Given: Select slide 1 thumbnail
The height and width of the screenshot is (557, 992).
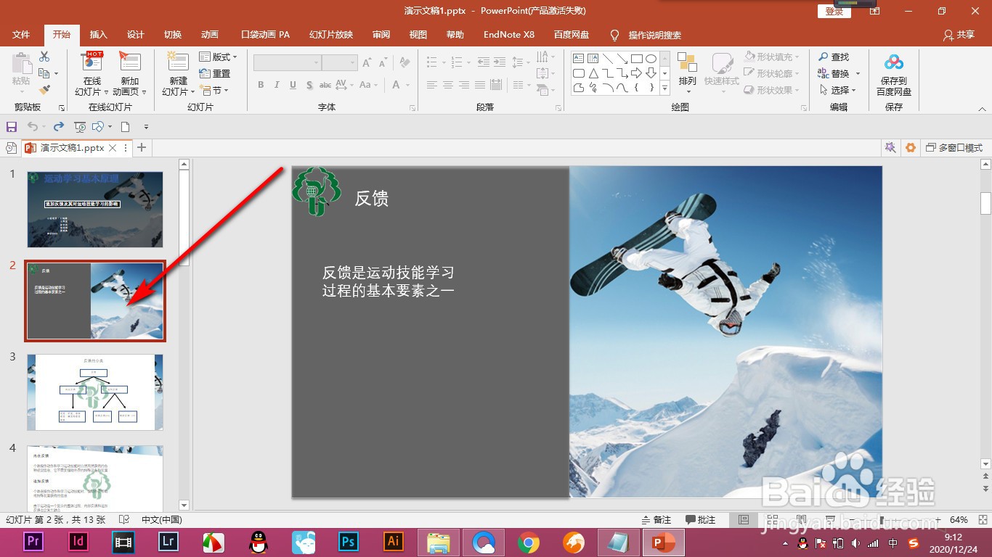Looking at the screenshot, I should tap(95, 210).
